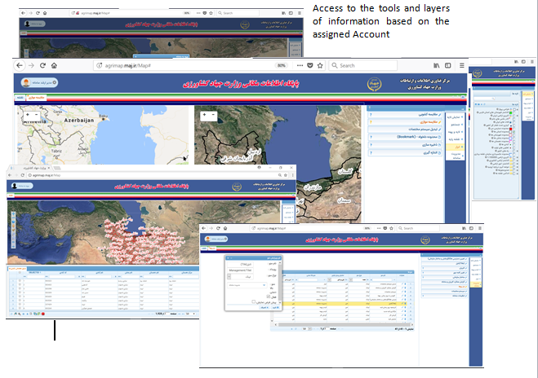
Task: Switch to نقشه tab in main window
Action: click(x=20, y=98)
